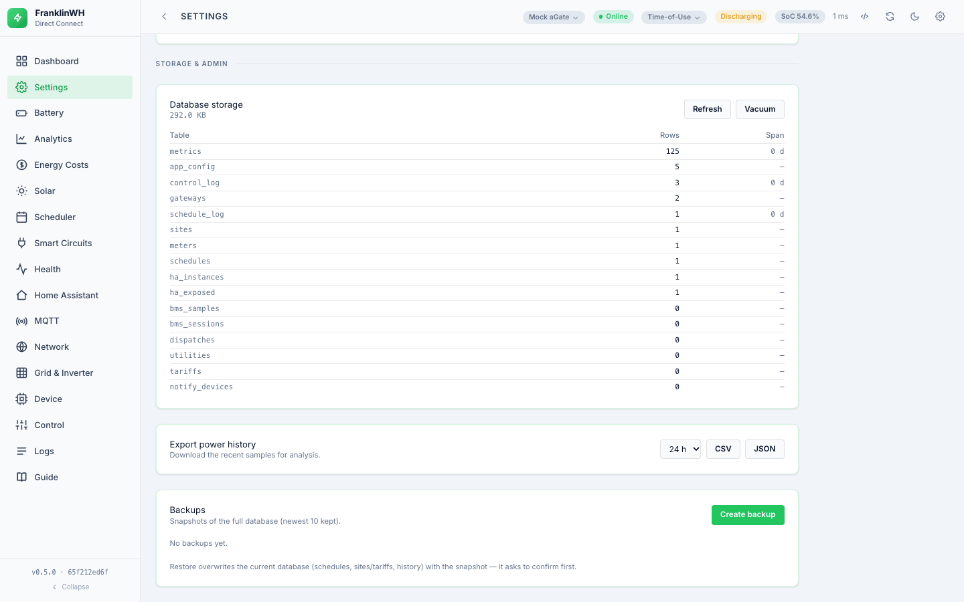Screen dimensions: 964x602
Task: Click the Guide book icon
Action: (x=21, y=478)
